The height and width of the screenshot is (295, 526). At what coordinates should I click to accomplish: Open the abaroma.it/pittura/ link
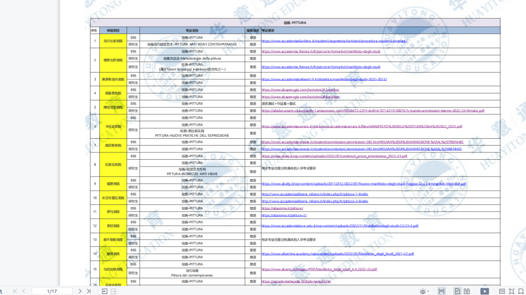[282, 208]
